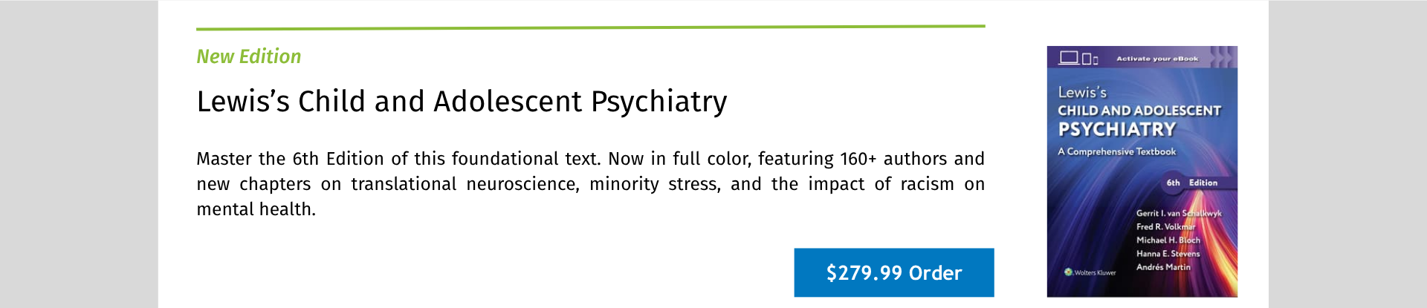This screenshot has width=1427, height=308.
Task: Click the gray left page margin
Action: pyautogui.click(x=78, y=154)
